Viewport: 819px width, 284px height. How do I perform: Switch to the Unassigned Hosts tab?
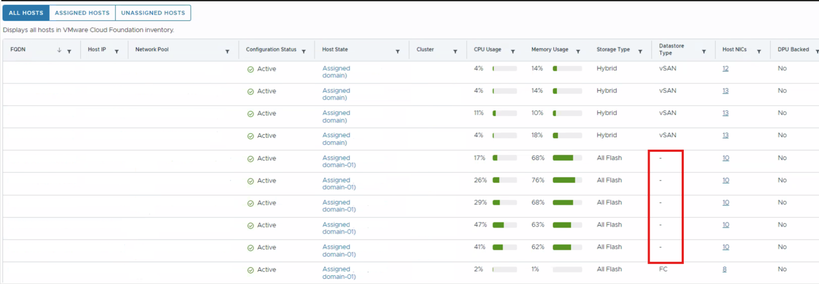point(153,13)
